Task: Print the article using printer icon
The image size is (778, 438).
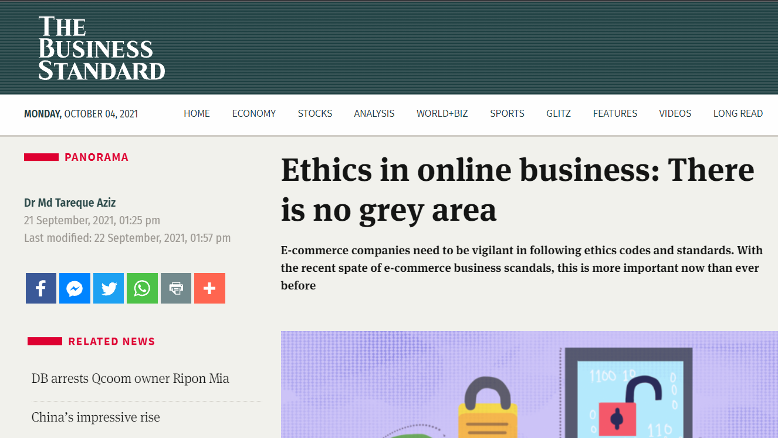Action: click(x=176, y=288)
